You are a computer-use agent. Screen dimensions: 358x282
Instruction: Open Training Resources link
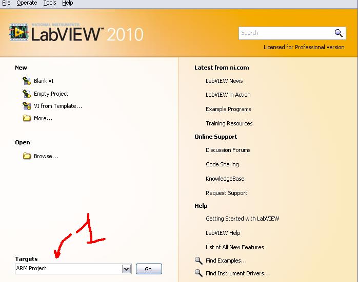229,123
